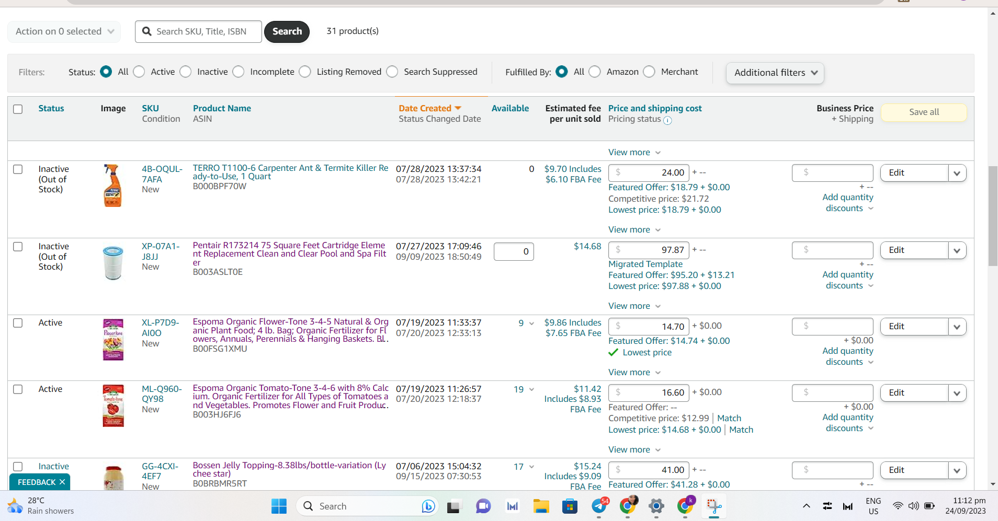Expand 'View more' under the Pentair pricing details
This screenshot has width=998, height=521.
tap(634, 306)
